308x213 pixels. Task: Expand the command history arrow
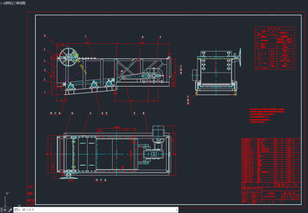point(177,210)
